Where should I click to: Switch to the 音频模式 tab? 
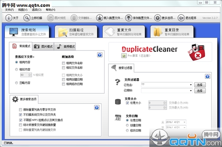coord(65,46)
